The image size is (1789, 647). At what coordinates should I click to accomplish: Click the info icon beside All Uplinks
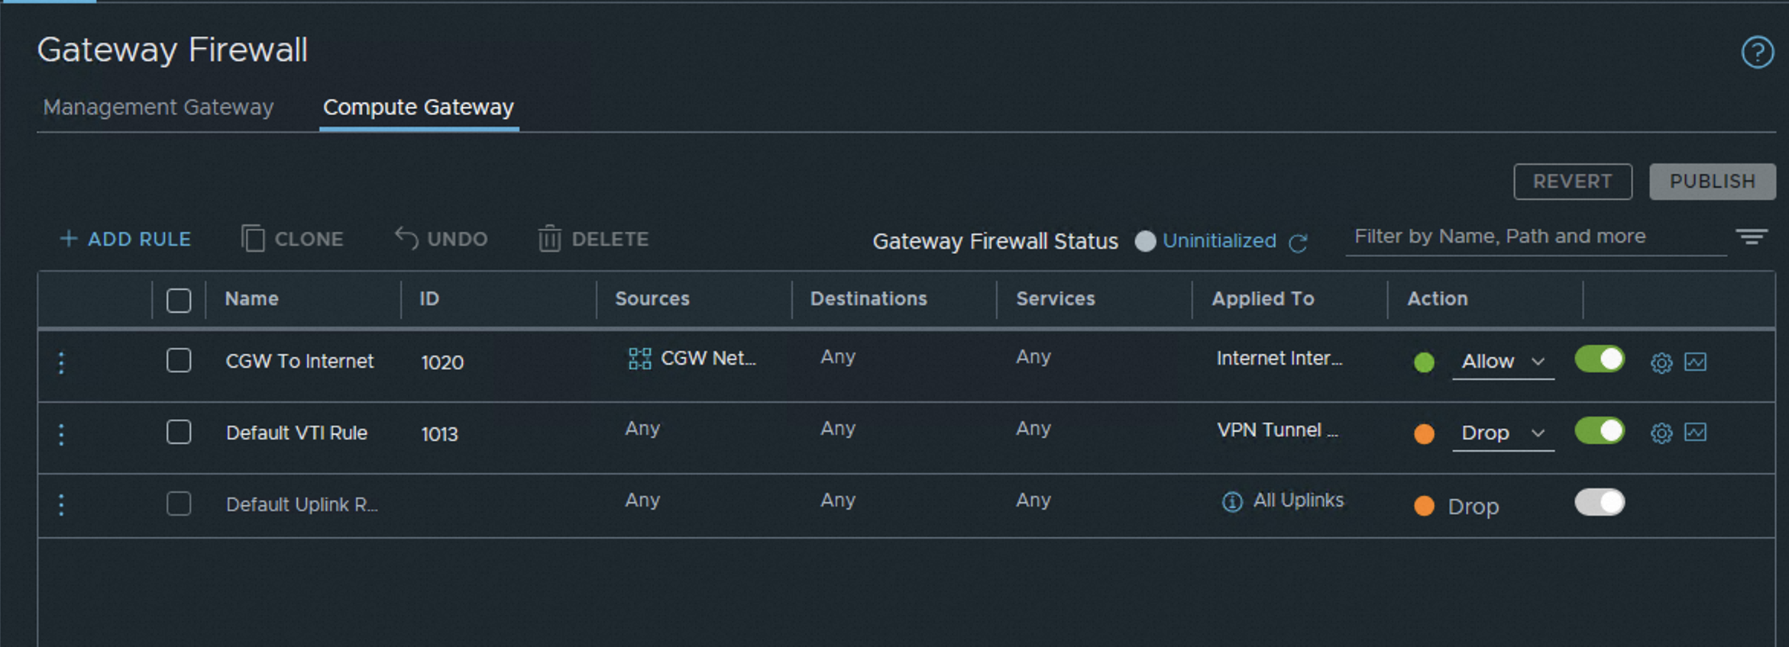(x=1232, y=502)
